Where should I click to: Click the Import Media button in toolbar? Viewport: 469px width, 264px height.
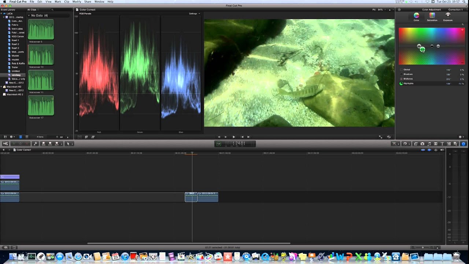coord(5,144)
